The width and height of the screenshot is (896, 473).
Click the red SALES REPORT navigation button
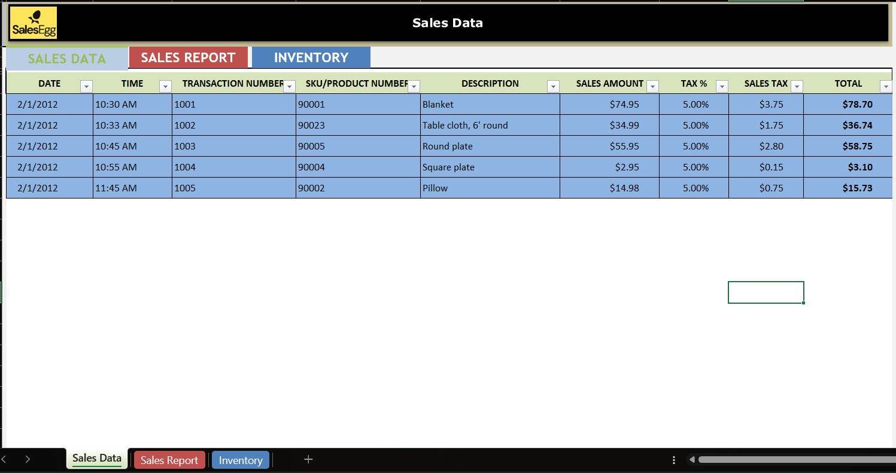188,58
